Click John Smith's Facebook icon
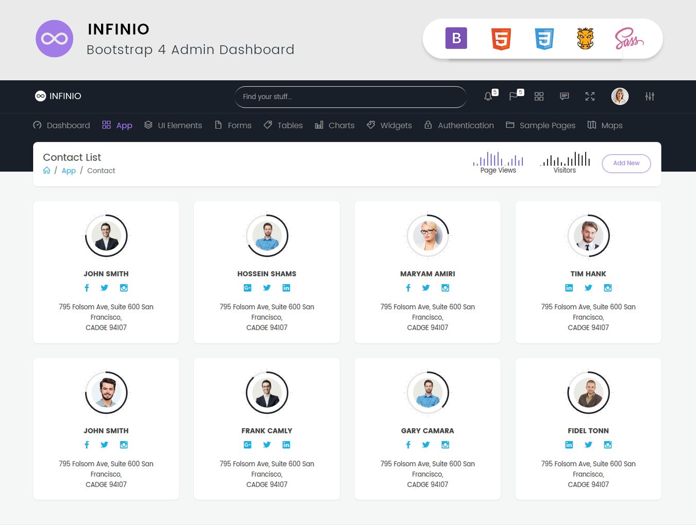The width and height of the screenshot is (696, 525). pos(87,288)
